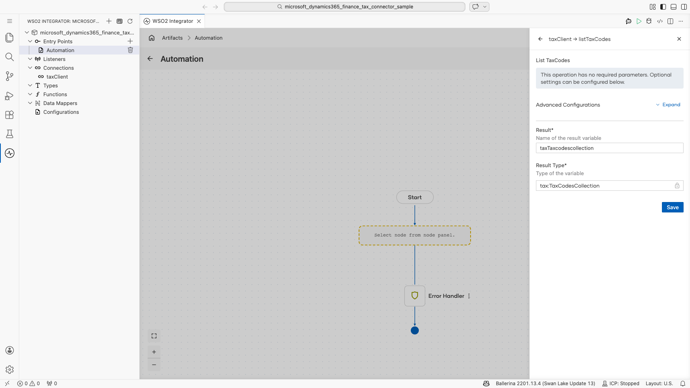Click ICP: Stopped status item

[x=621, y=384]
